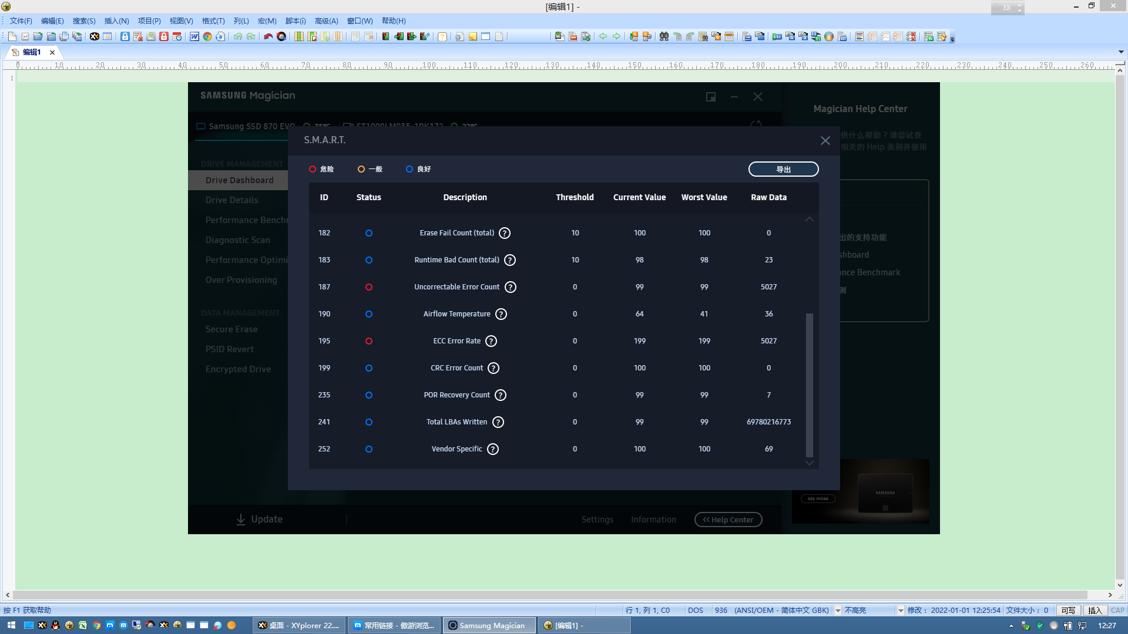The width and height of the screenshot is (1128, 634).
Task: Click the color wheel toolbar icon
Action: [829, 36]
